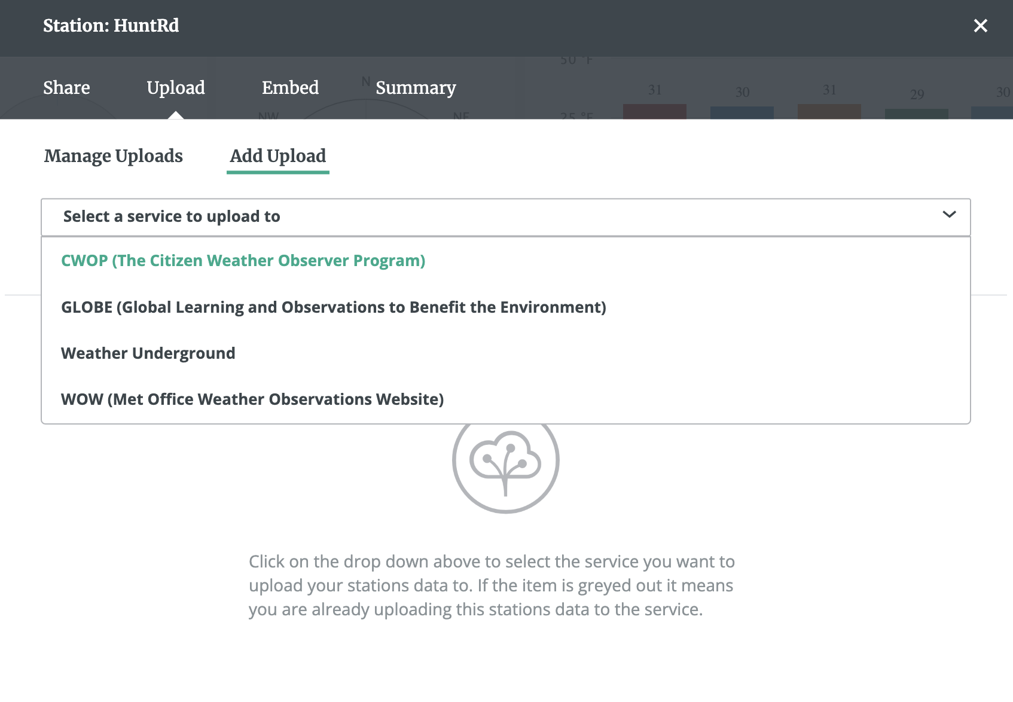Select the Add Upload sub-tab
This screenshot has height=702, width=1013.
[278, 156]
